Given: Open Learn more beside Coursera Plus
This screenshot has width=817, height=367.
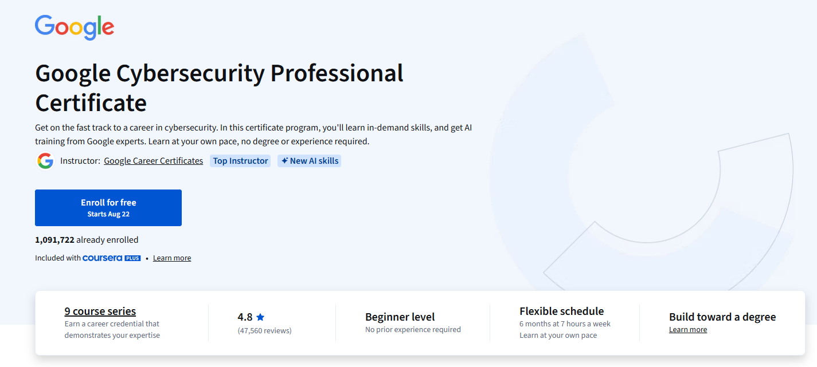Looking at the screenshot, I should point(172,258).
